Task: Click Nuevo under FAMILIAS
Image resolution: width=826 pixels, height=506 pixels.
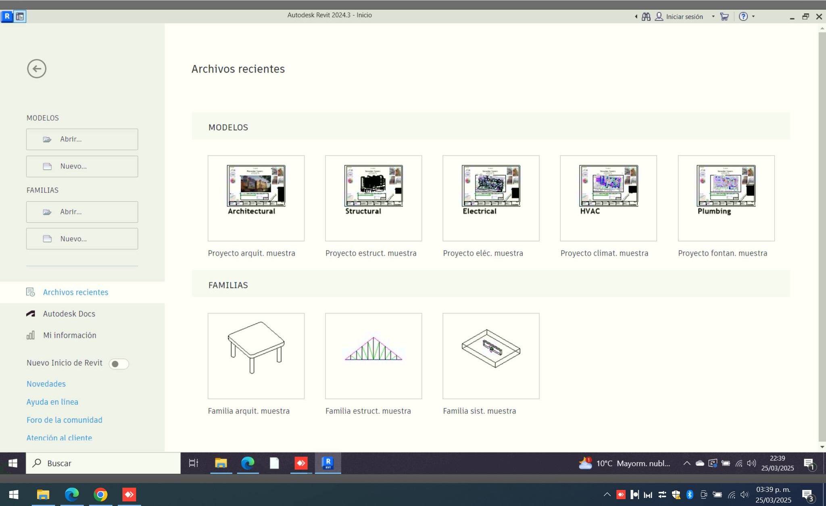Action: tap(82, 239)
